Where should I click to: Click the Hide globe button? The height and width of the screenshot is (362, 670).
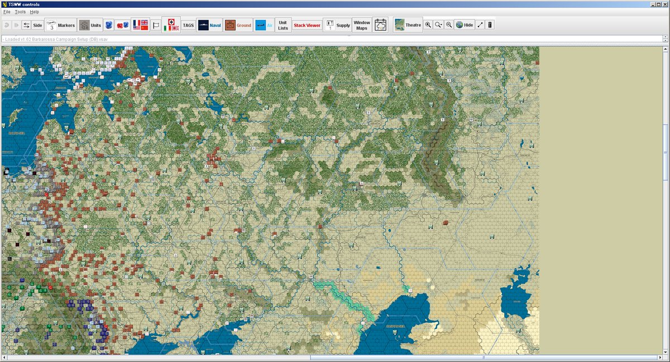coord(464,25)
